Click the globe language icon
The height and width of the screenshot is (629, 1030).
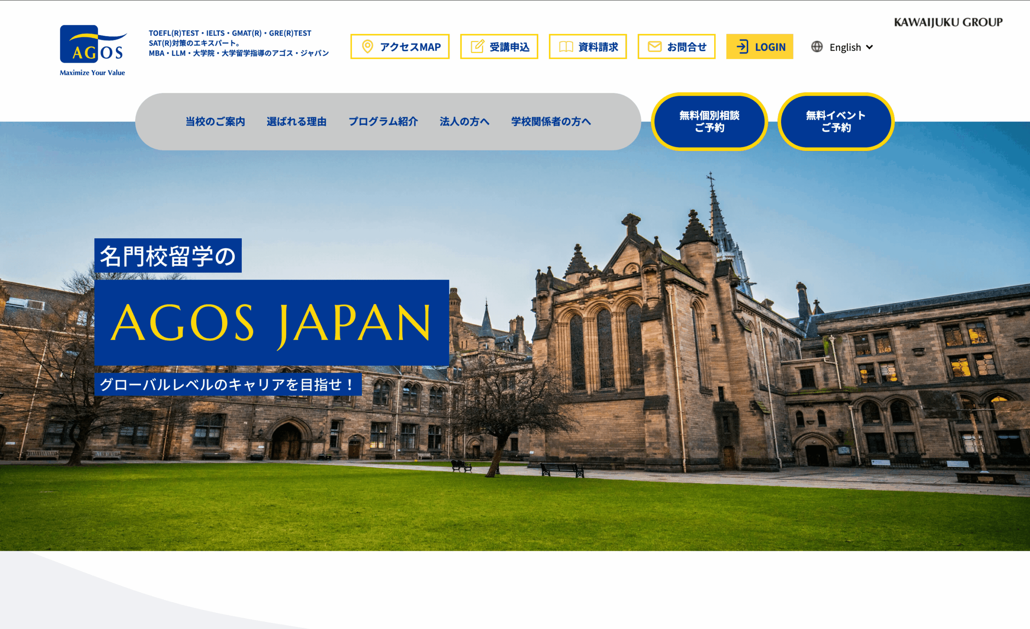[817, 46]
